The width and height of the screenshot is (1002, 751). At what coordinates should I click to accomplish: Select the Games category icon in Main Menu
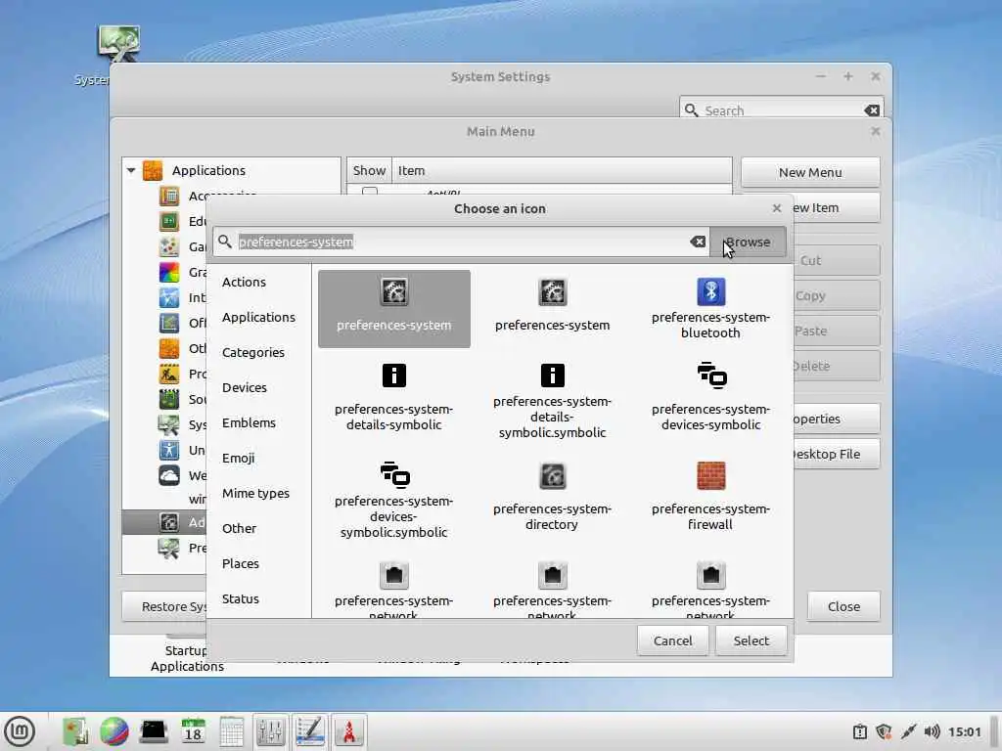point(168,246)
